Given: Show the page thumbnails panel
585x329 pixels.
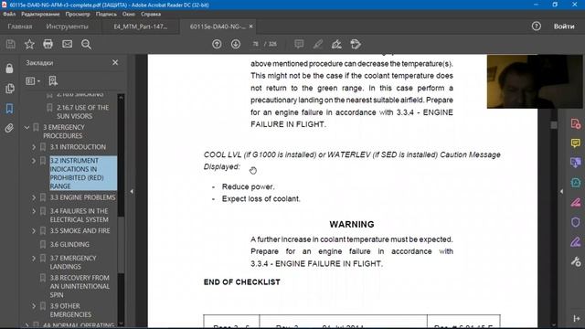Looking at the screenshot, I should [x=9, y=89].
